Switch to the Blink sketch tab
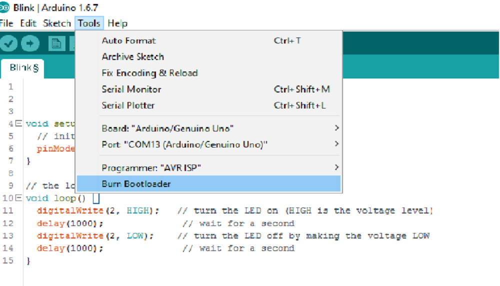The image size is (500, 286). coord(23,68)
